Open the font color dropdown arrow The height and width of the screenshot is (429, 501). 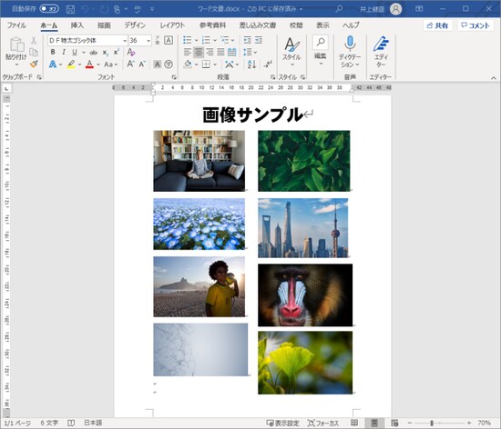98,65
